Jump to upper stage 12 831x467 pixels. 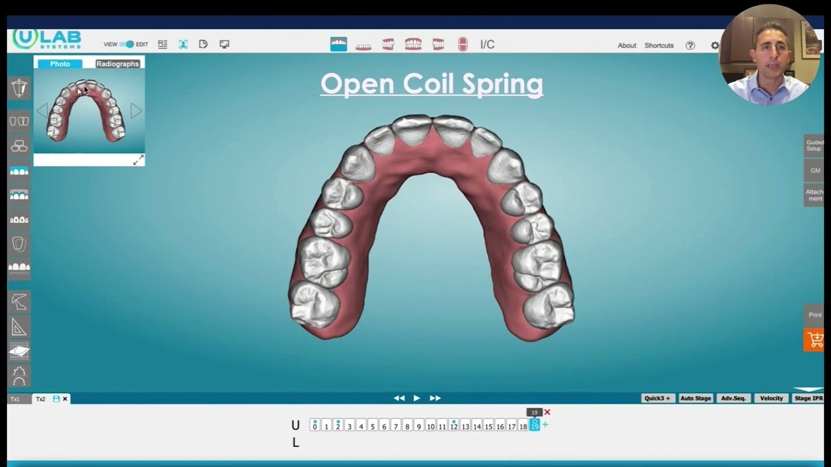454,425
